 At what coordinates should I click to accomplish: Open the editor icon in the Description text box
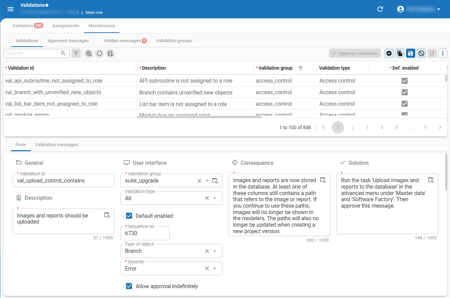(107, 215)
